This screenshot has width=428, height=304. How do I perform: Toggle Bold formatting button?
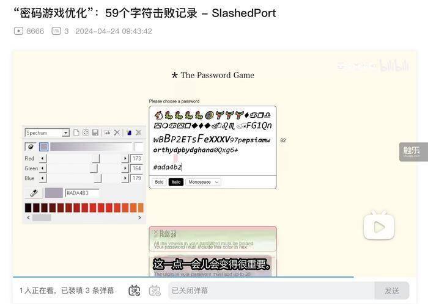coord(159,182)
